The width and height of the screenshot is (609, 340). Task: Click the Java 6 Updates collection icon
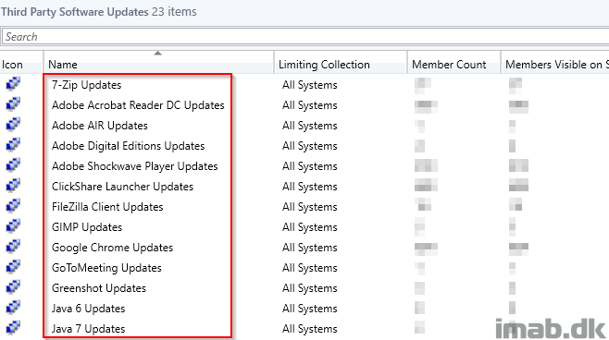pyautogui.click(x=13, y=307)
